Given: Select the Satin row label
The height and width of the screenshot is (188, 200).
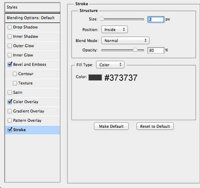Looking at the screenshot, I should (18, 92).
